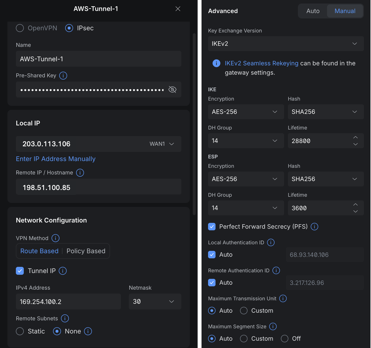Image resolution: width=371 pixels, height=348 pixels.
Task: Open the WAN1 Local IP dropdown
Action: (162, 144)
